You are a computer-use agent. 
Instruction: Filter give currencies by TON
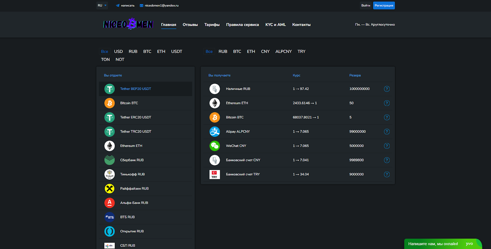pos(105,59)
